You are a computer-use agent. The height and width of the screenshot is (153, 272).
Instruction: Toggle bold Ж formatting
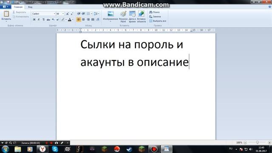click(34, 20)
